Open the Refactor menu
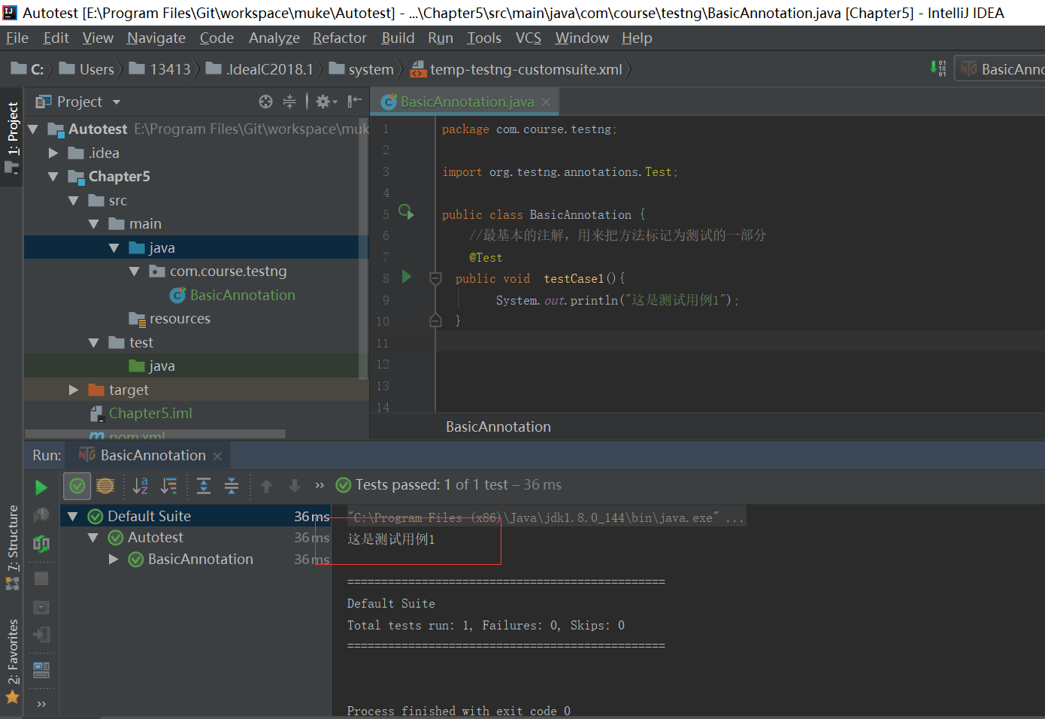 tap(340, 38)
